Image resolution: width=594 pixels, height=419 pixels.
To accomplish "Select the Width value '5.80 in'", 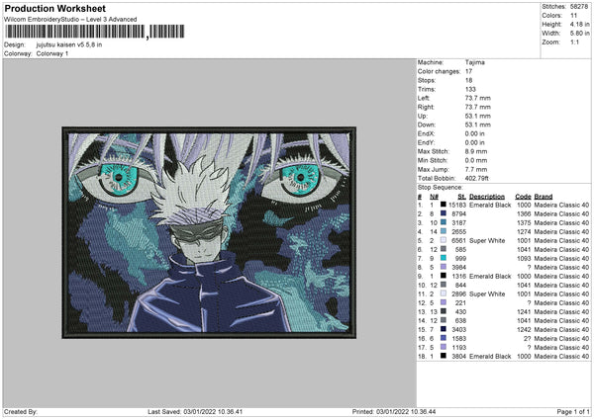I will coord(579,34).
